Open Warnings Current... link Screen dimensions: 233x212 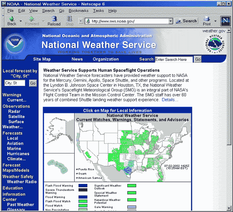pos(17,100)
